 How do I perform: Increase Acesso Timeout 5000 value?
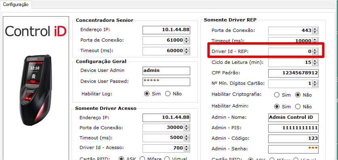click(x=187, y=136)
